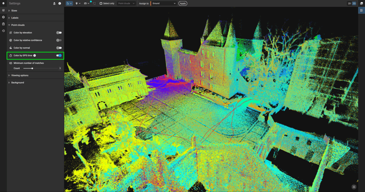The width and height of the screenshot is (365, 192).
Task: Switch to the 3D view
Action: tap(354, 4)
